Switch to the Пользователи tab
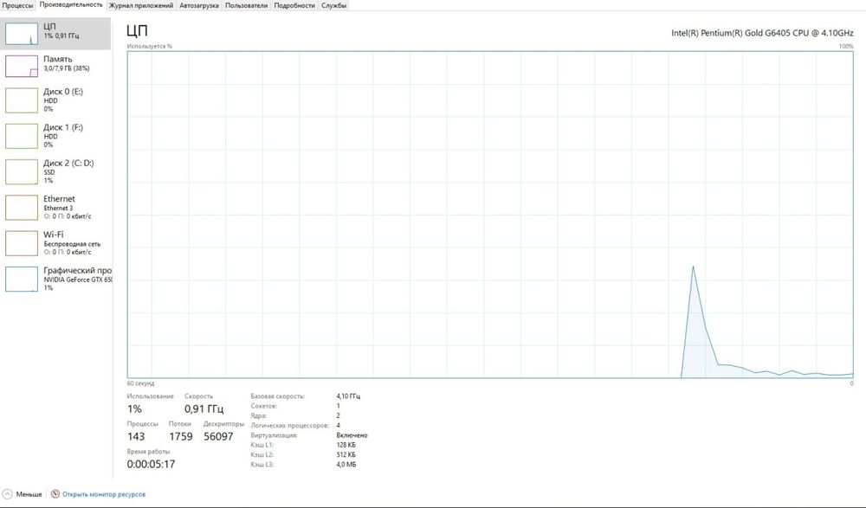 point(246,5)
